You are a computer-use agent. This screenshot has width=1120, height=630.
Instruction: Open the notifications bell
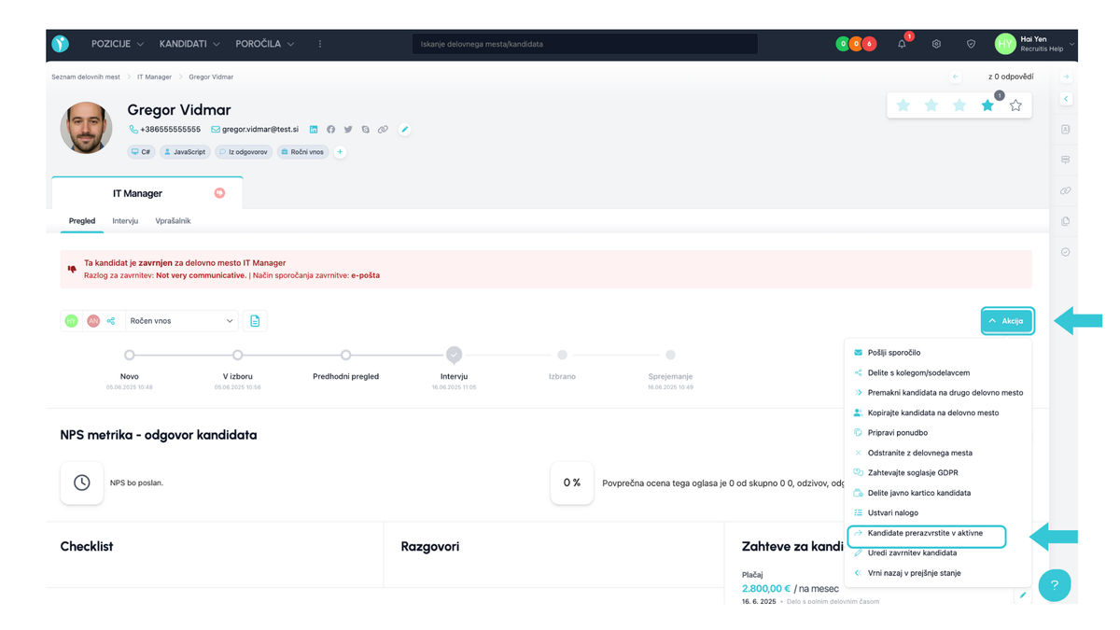[x=902, y=44]
